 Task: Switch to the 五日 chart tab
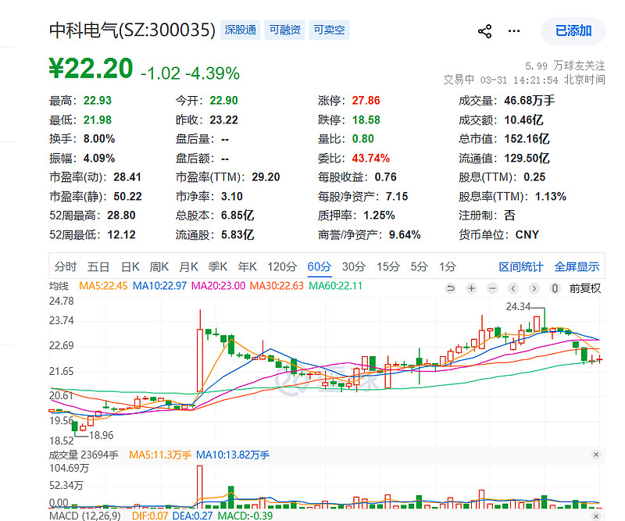tap(98, 266)
